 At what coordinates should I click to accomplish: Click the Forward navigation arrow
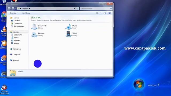[x=13, y=8]
